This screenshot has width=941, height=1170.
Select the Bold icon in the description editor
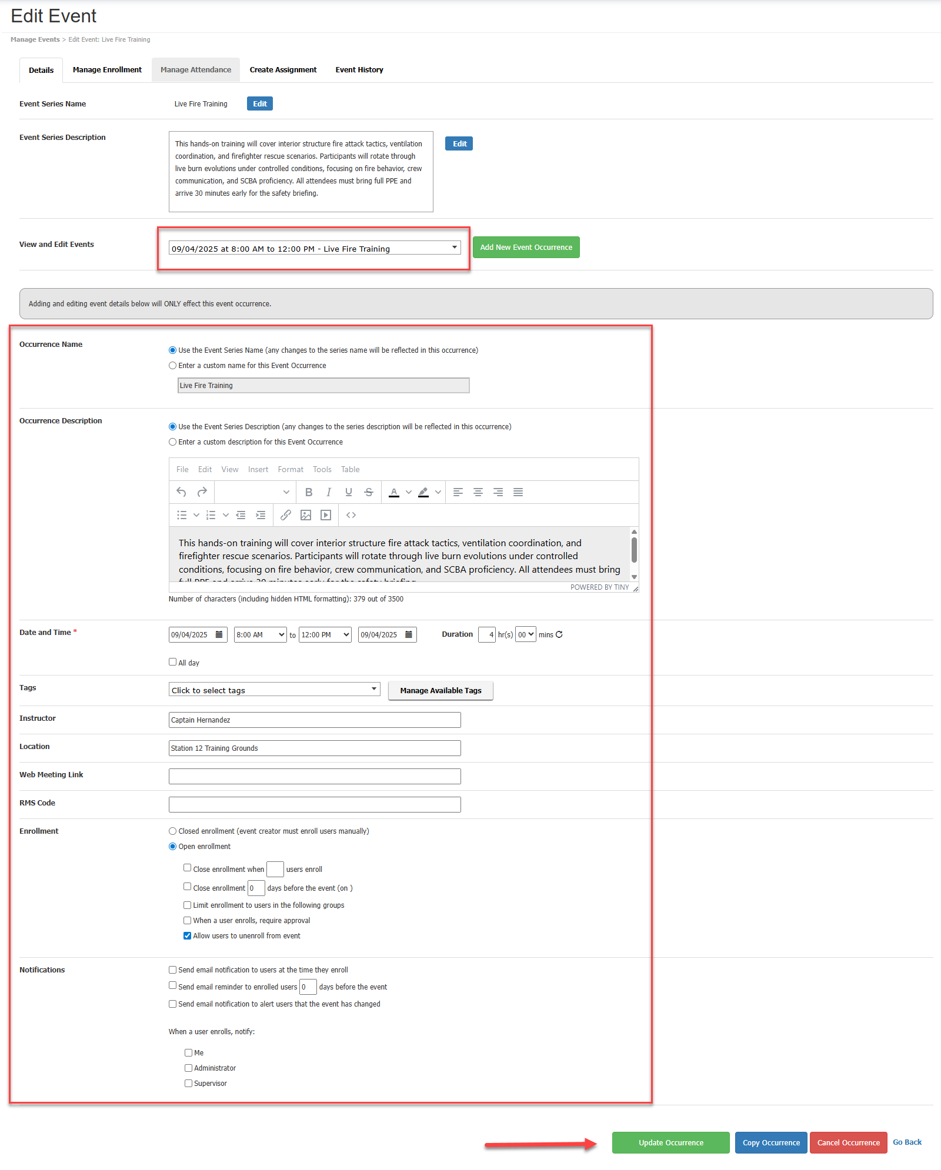point(308,492)
